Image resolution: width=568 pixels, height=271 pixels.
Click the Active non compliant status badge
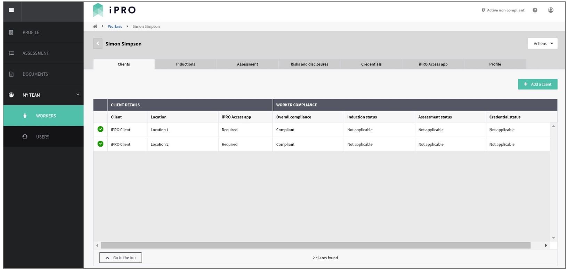503,10
